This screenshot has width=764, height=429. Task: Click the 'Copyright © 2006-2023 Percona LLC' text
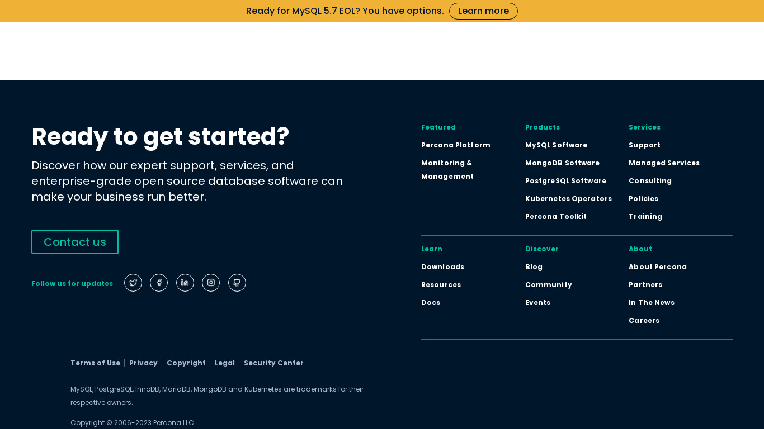(x=133, y=423)
